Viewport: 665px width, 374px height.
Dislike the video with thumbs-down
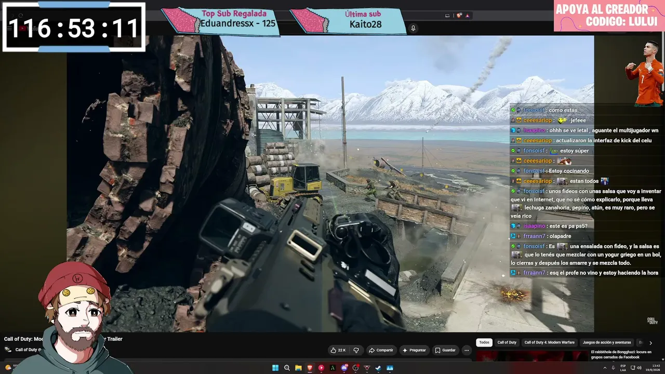coord(356,350)
